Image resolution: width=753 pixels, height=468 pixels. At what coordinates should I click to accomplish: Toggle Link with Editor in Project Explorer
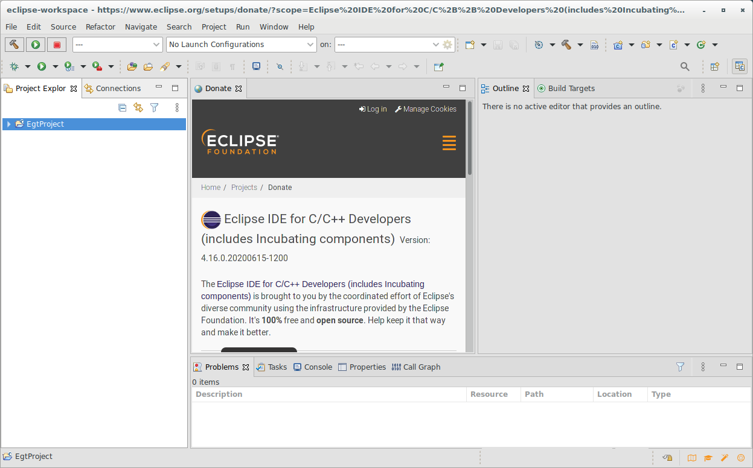click(138, 107)
